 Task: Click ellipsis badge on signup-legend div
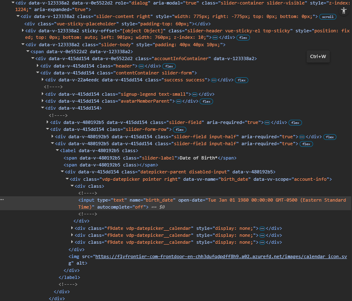coord(195,94)
